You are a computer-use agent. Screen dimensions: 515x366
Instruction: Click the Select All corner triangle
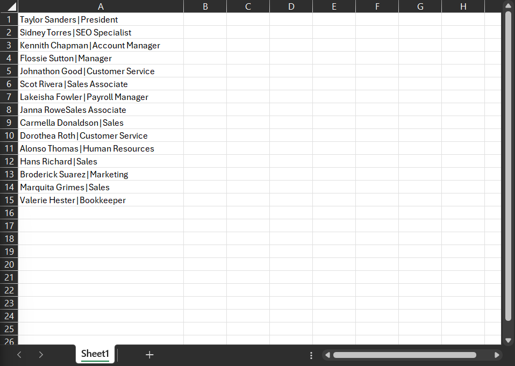tap(9, 6)
